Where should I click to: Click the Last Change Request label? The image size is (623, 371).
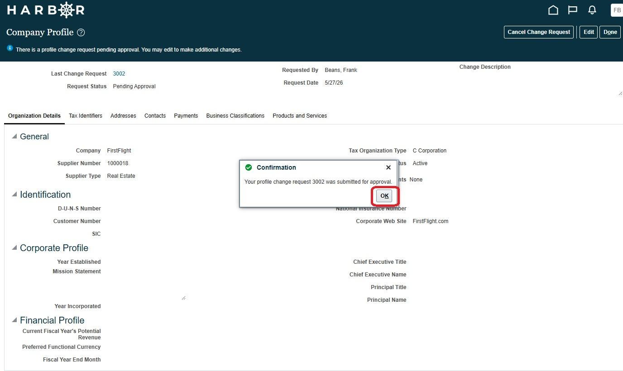pyautogui.click(x=79, y=74)
